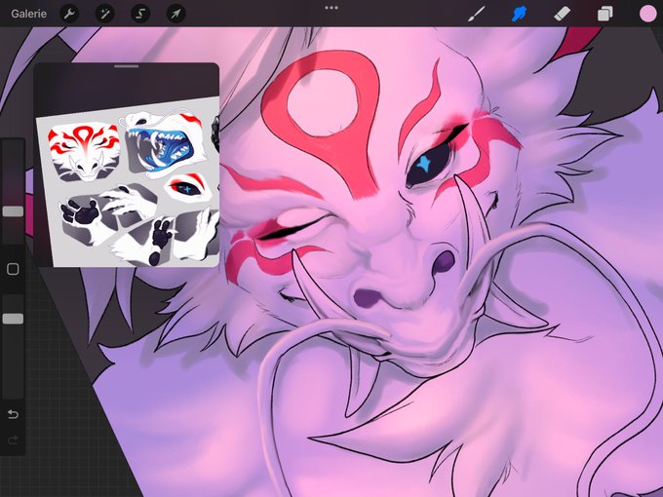Open the Actions wrench menu
This screenshot has width=663, height=497.
pos(69,14)
